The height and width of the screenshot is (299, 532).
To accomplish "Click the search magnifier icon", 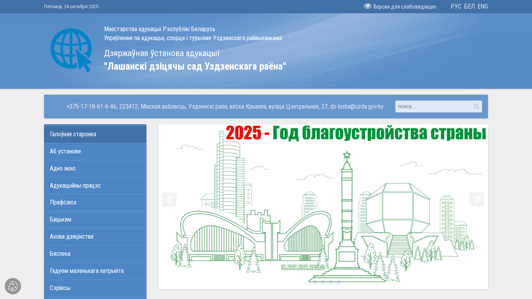I will tap(476, 107).
